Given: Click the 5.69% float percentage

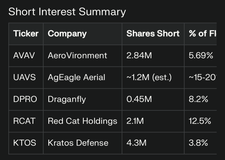Looking at the screenshot, I should tap(201, 55).
